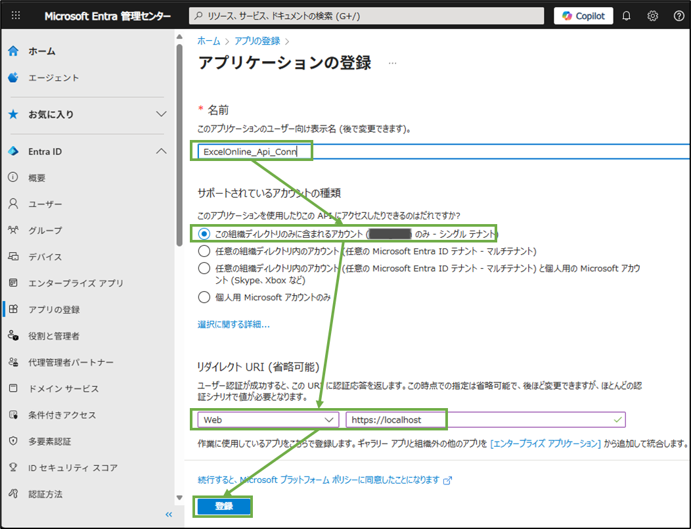Click the 多要素認証 shield icon
This screenshot has width=691, height=529.
click(13, 441)
